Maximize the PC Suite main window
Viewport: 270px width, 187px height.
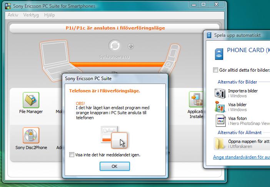pyautogui.click(x=203, y=5)
